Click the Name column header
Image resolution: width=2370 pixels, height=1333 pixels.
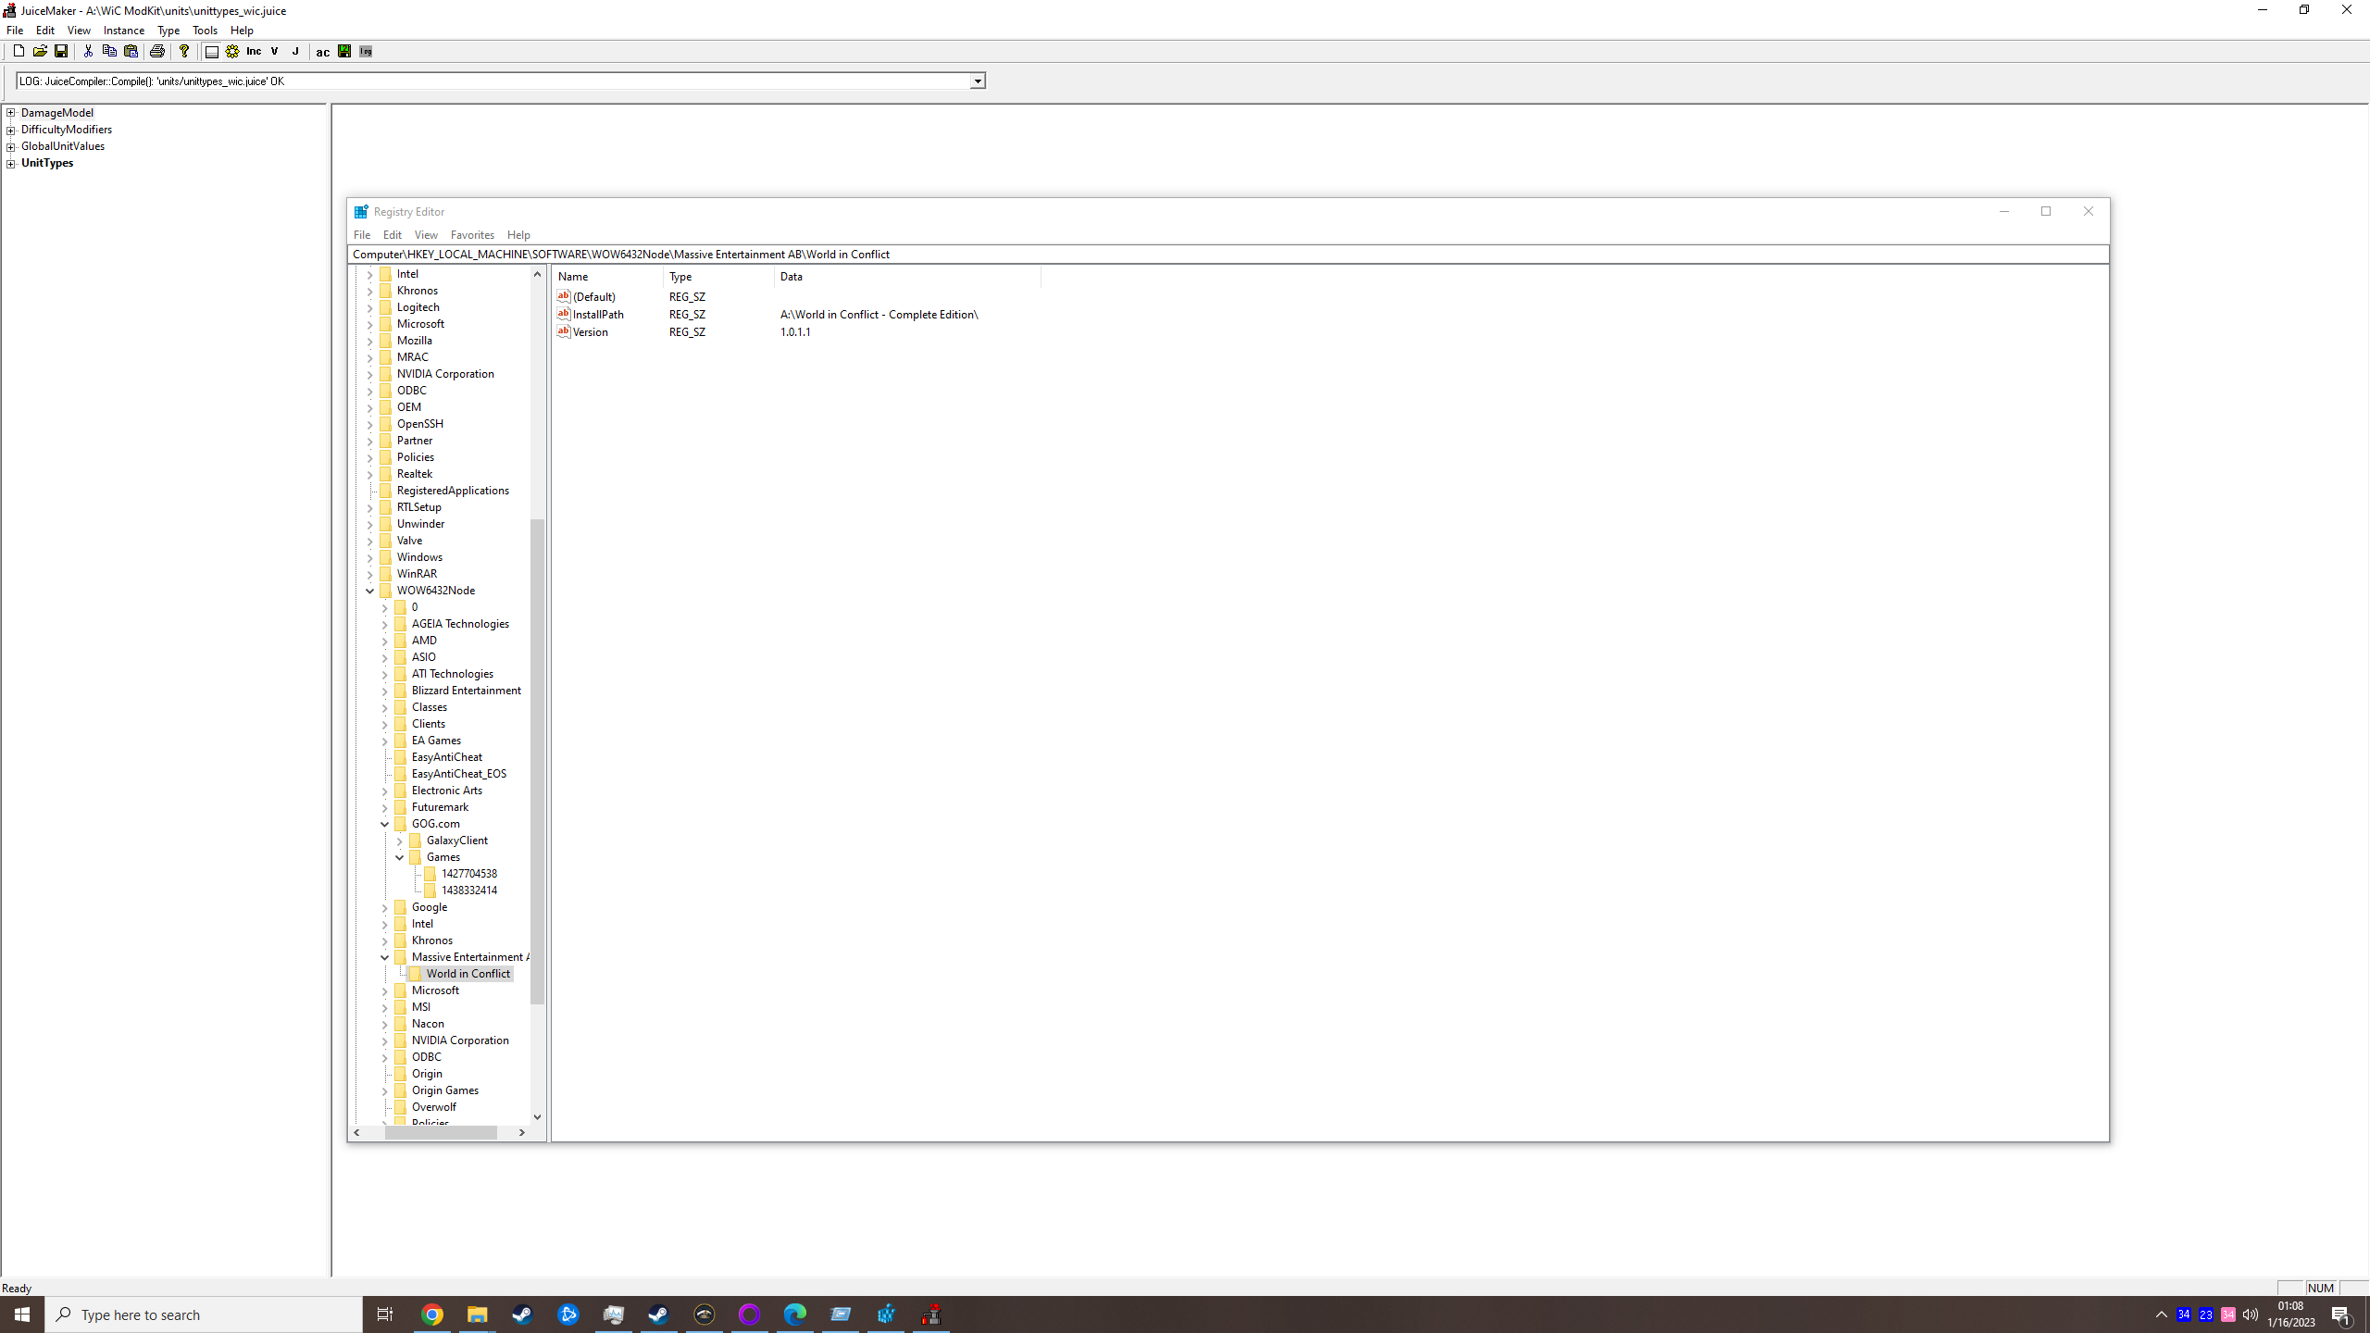tap(608, 277)
